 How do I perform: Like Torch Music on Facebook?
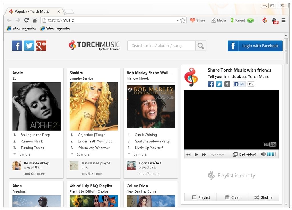239,84
